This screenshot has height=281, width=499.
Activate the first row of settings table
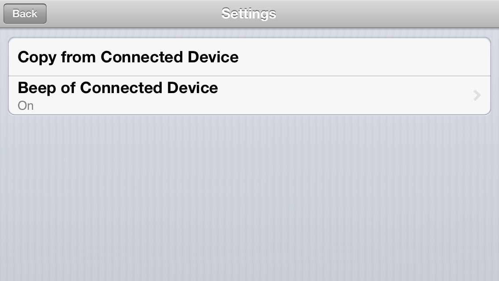click(249, 57)
